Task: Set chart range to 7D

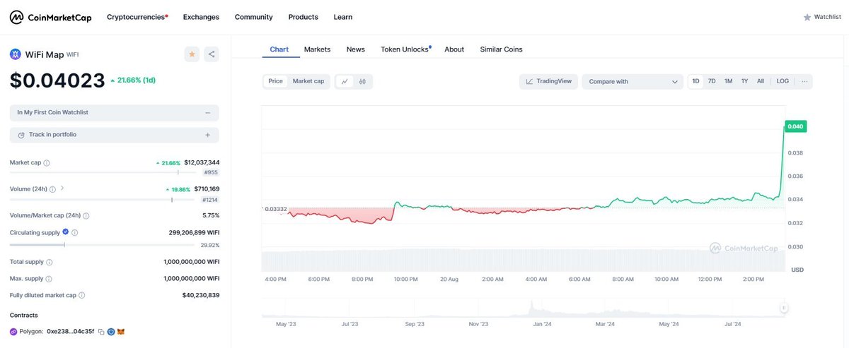Action: point(712,82)
